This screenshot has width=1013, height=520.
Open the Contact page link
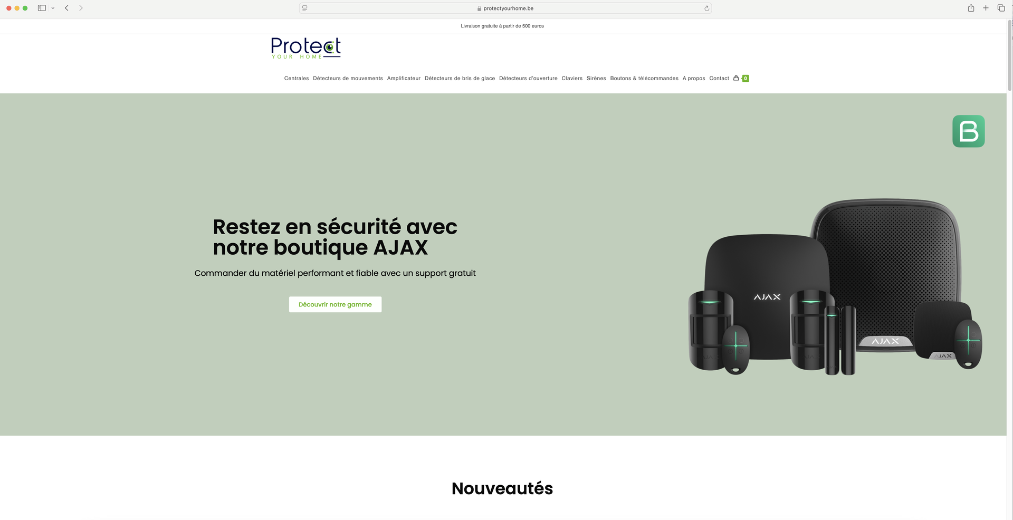(x=719, y=78)
